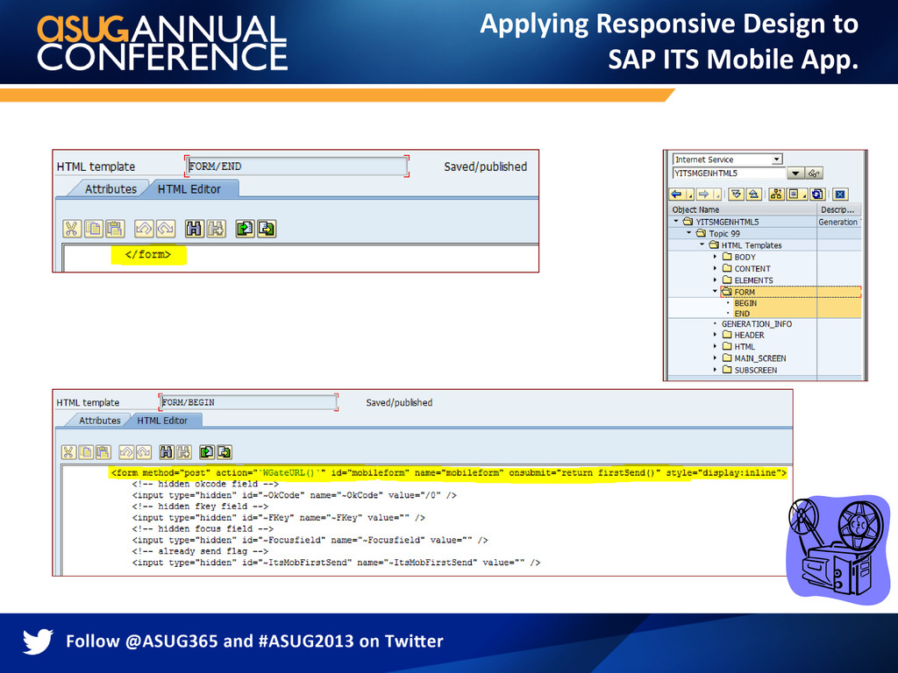
Task: Open Back arrow history dropdown in navigator
Action: click(x=690, y=195)
